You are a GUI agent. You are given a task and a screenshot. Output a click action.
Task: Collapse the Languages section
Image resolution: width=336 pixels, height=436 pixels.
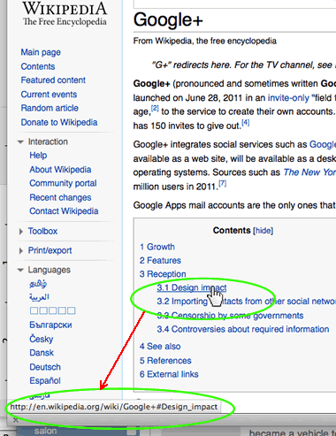click(x=20, y=270)
